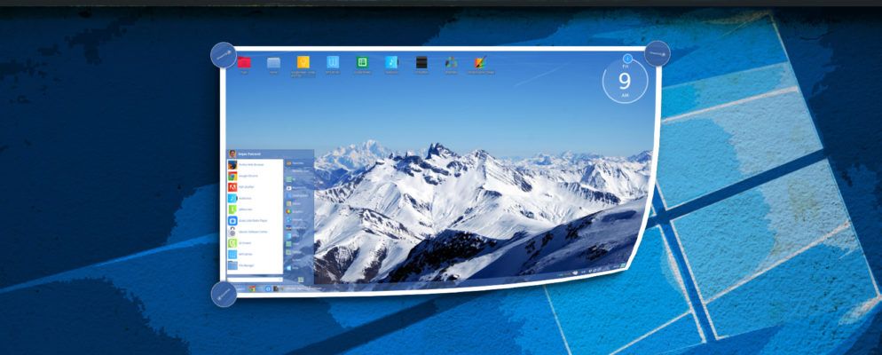Open the Home folder desktop icon
Screen dimensions: 882x355
[x=274, y=62]
